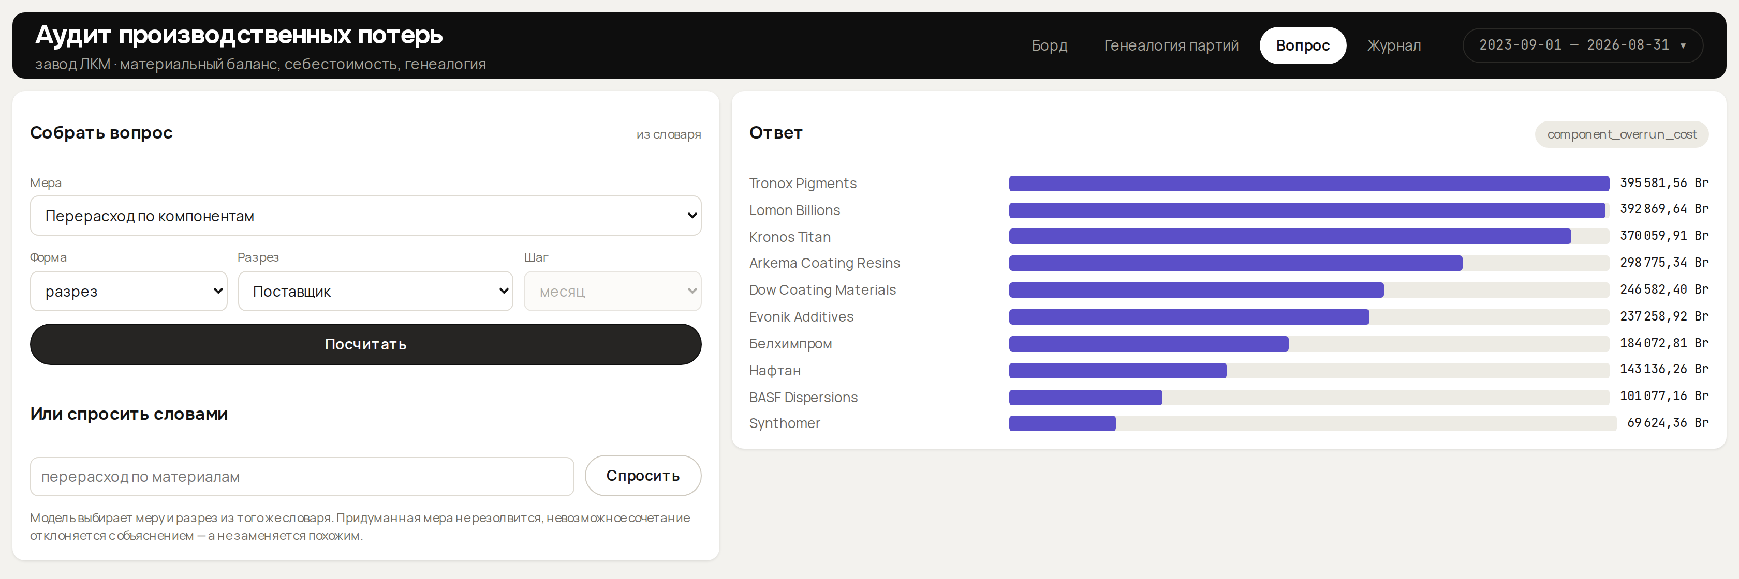Image resolution: width=1739 pixels, height=579 pixels.
Task: Click the Dow Coating Materials bar
Action: click(x=1196, y=290)
